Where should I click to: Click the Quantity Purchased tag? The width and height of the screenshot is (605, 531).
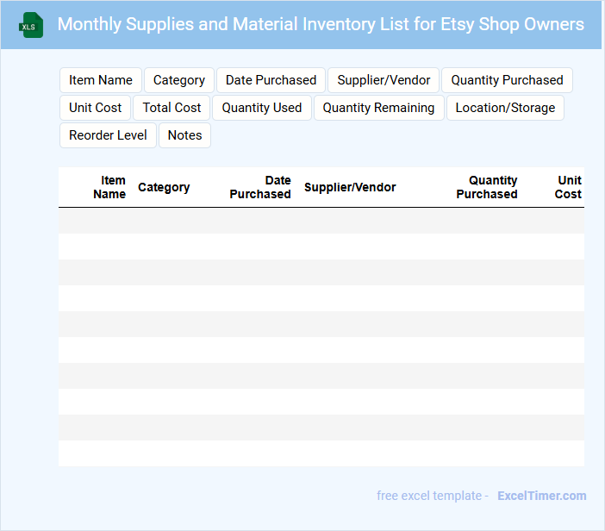507,80
